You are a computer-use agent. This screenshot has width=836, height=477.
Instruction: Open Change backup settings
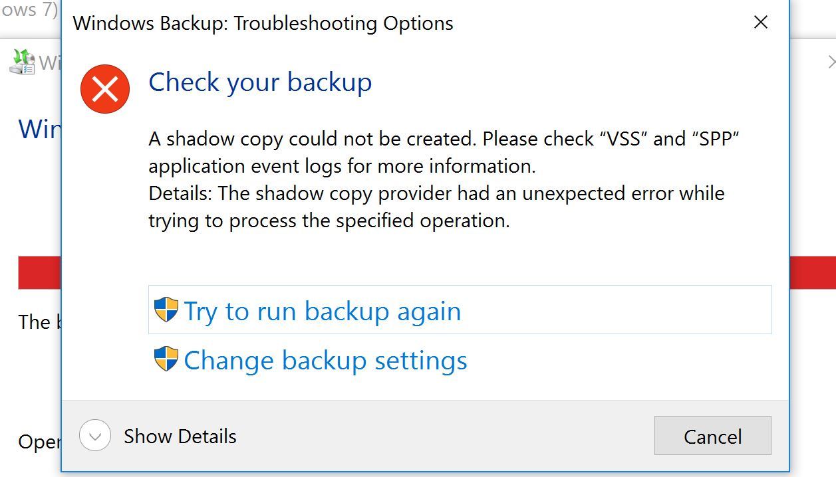[325, 360]
